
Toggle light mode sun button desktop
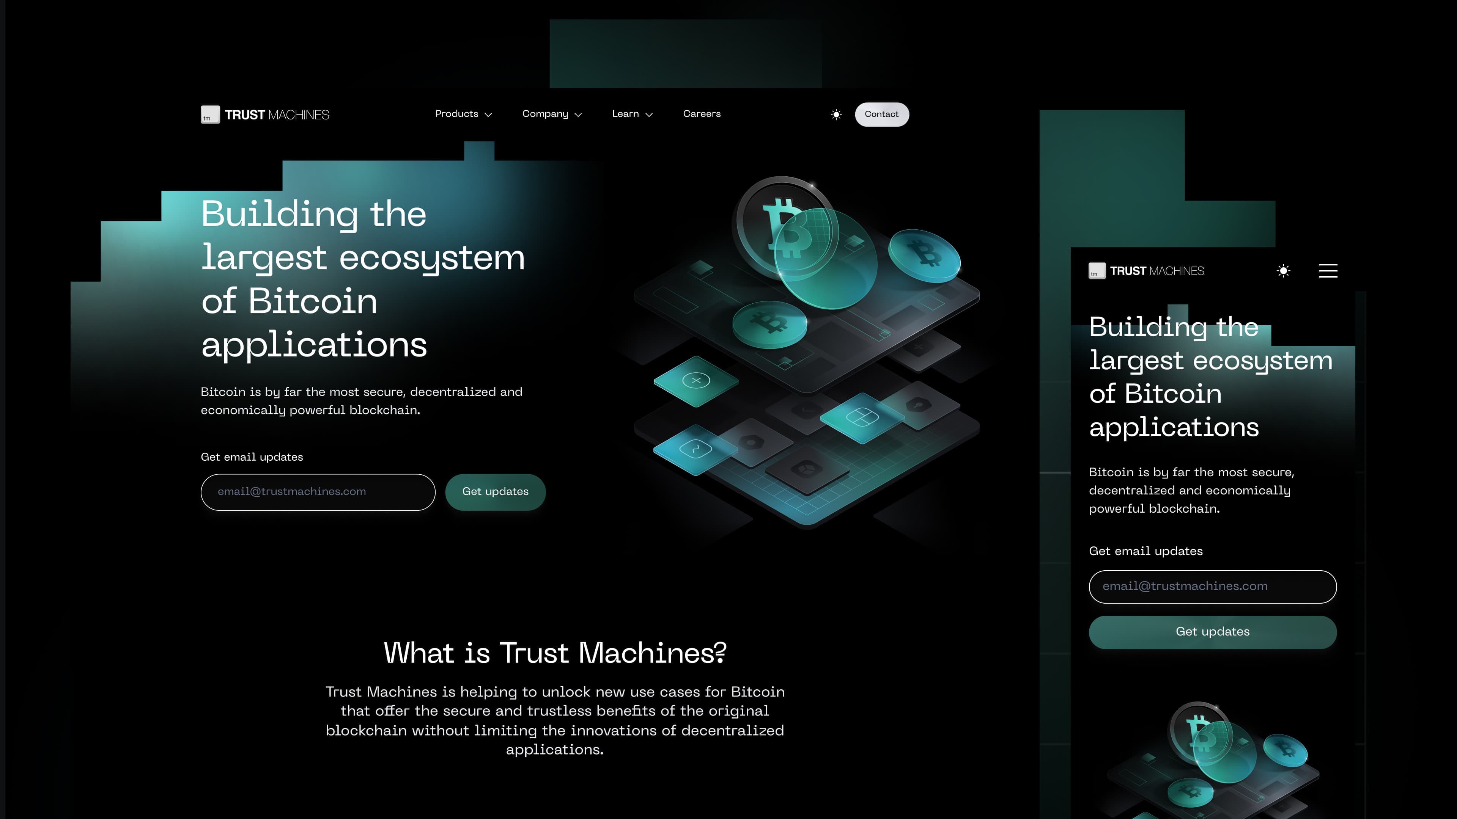(x=837, y=114)
